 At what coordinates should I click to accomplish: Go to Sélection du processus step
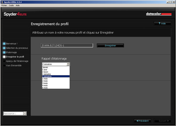pos(17,48)
